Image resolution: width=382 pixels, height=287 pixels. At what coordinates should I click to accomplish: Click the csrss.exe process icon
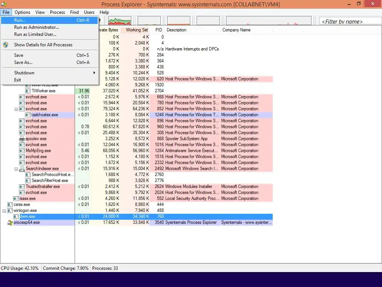(10, 204)
